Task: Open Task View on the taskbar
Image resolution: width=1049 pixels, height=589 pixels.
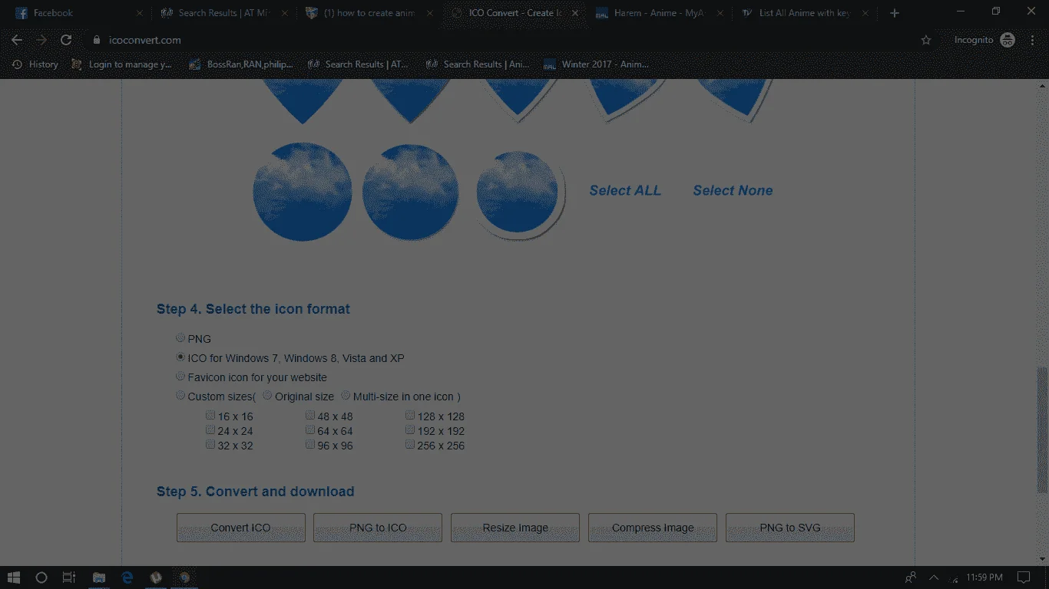Action: pyautogui.click(x=68, y=577)
